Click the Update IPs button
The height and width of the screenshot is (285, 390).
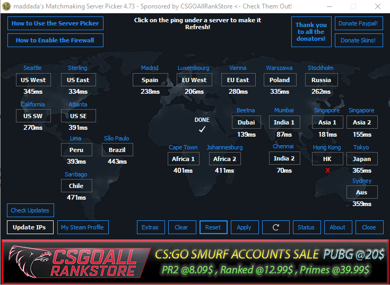pyautogui.click(x=30, y=227)
